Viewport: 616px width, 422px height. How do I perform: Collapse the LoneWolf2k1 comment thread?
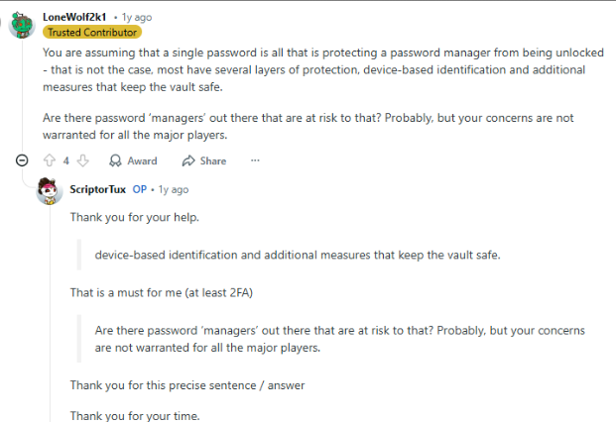point(22,160)
